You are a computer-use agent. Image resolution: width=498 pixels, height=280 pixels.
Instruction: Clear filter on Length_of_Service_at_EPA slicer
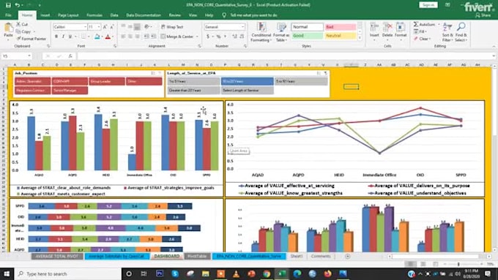point(326,73)
